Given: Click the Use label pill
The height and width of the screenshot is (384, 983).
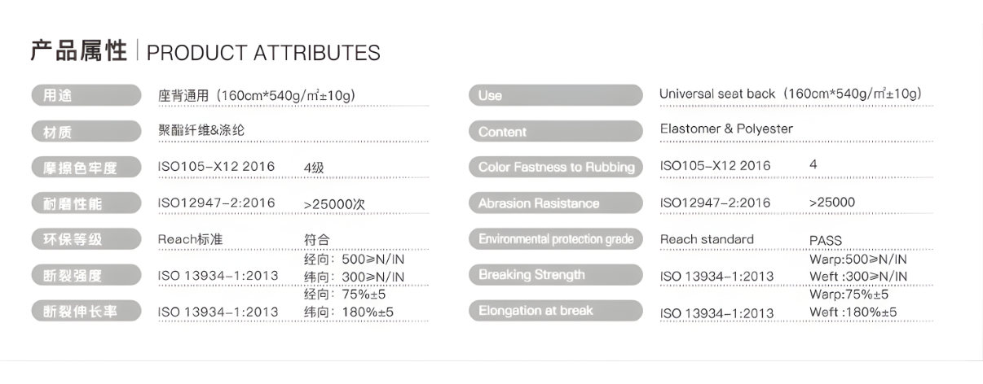Looking at the screenshot, I should 553,96.
